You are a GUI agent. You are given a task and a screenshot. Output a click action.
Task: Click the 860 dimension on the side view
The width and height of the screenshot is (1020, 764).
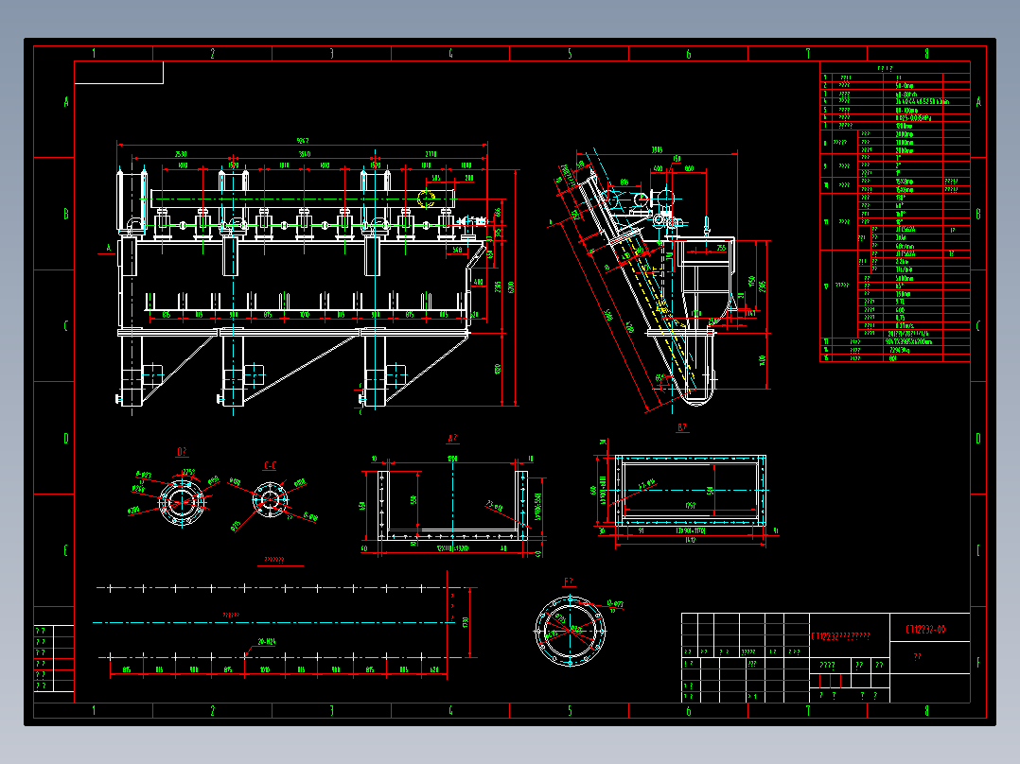click(689, 168)
